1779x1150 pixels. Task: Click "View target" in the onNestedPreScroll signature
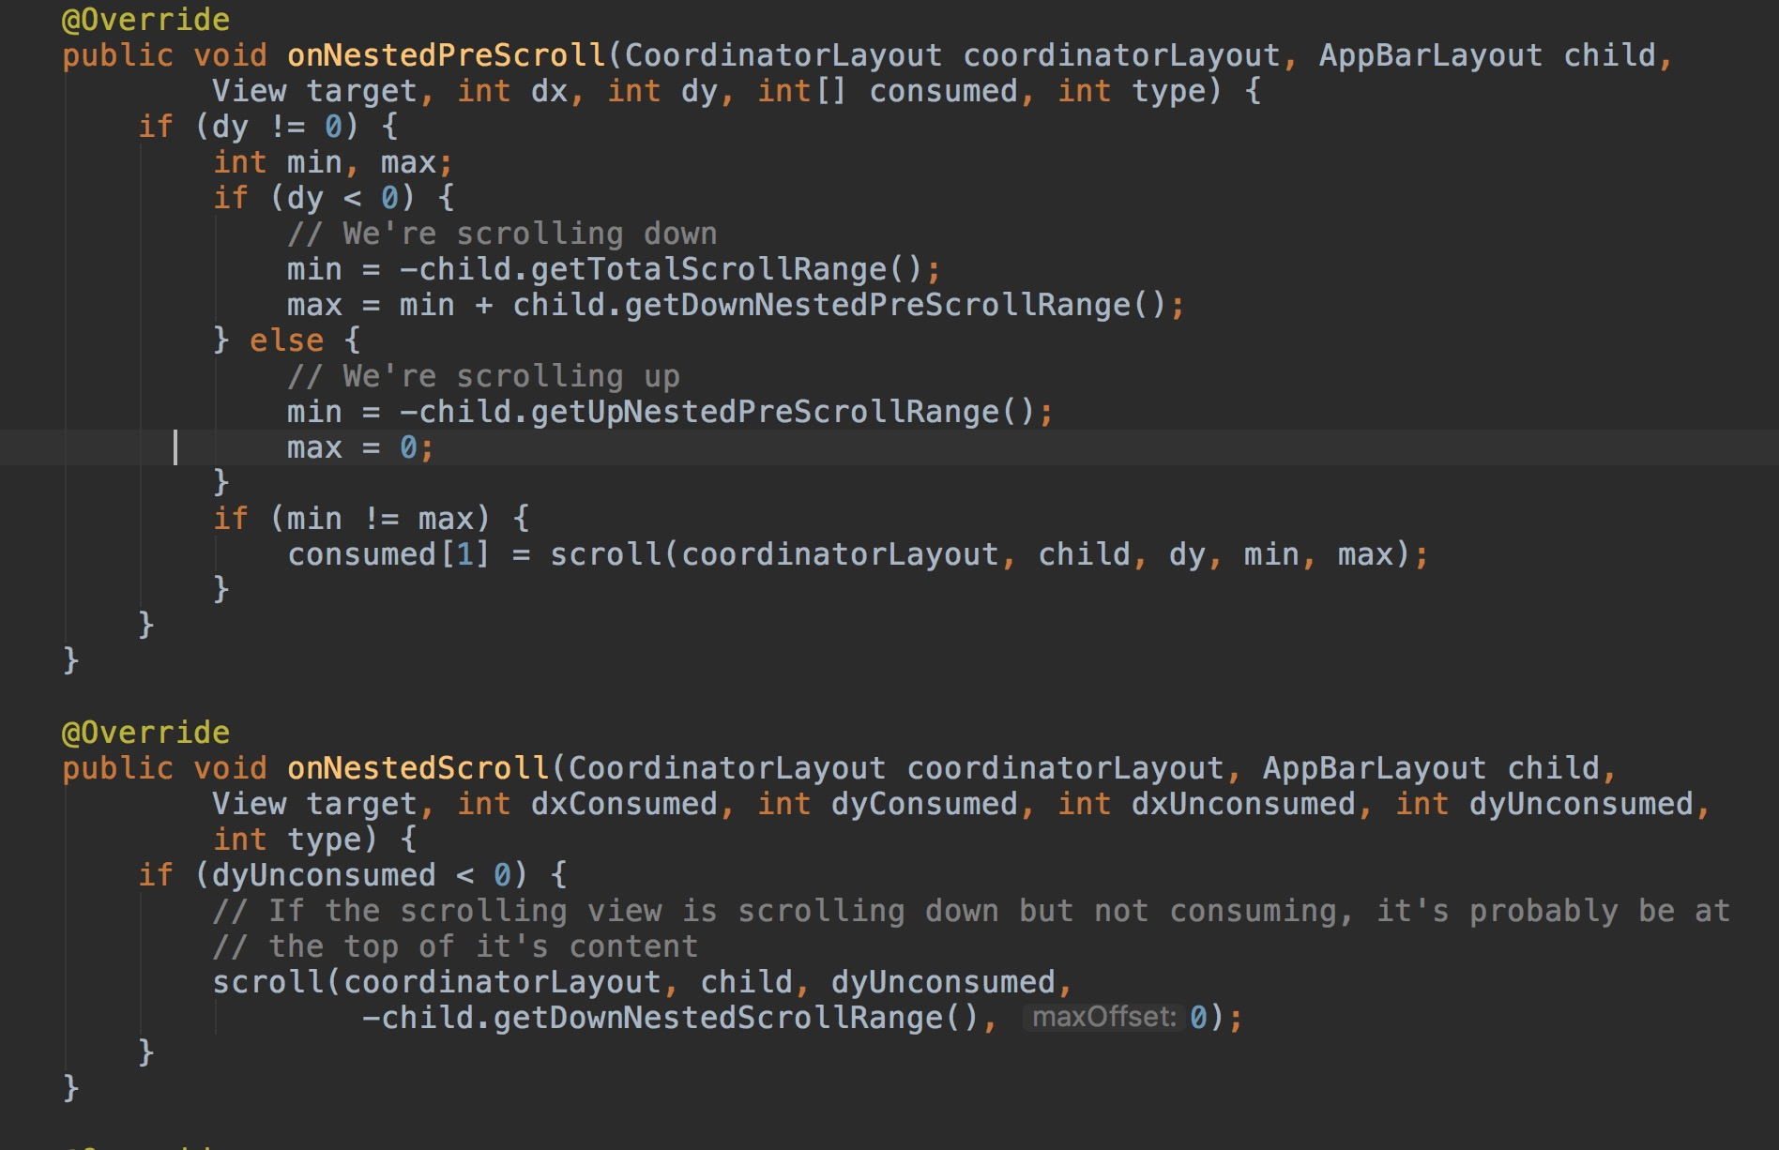coord(314,91)
